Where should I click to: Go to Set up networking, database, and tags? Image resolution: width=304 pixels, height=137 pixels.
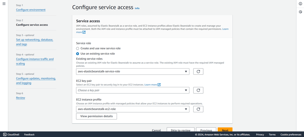click(35, 42)
